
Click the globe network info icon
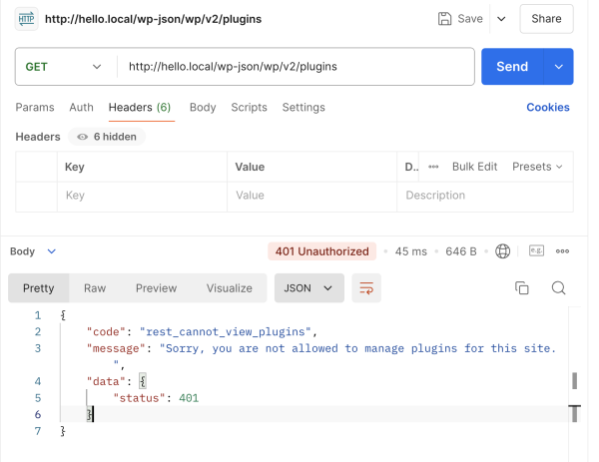tap(502, 251)
